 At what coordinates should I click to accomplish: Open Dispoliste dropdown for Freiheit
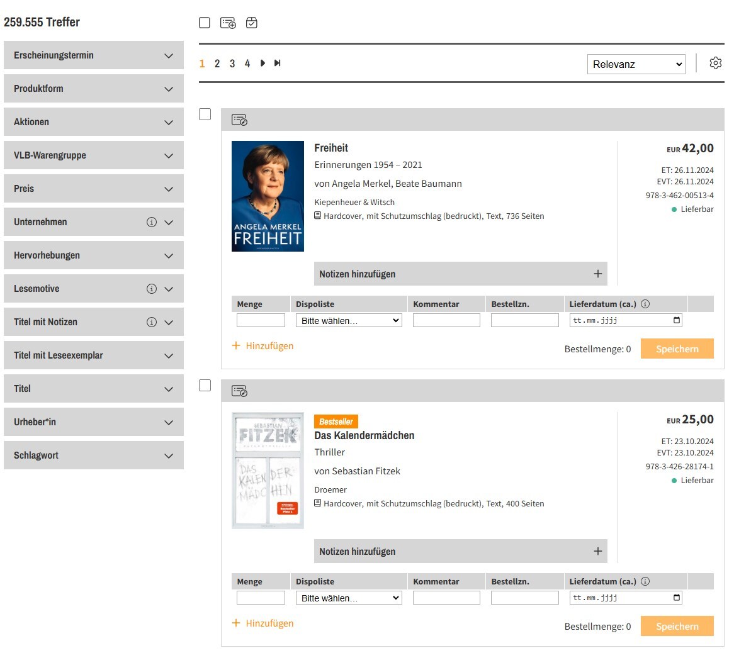click(x=349, y=320)
